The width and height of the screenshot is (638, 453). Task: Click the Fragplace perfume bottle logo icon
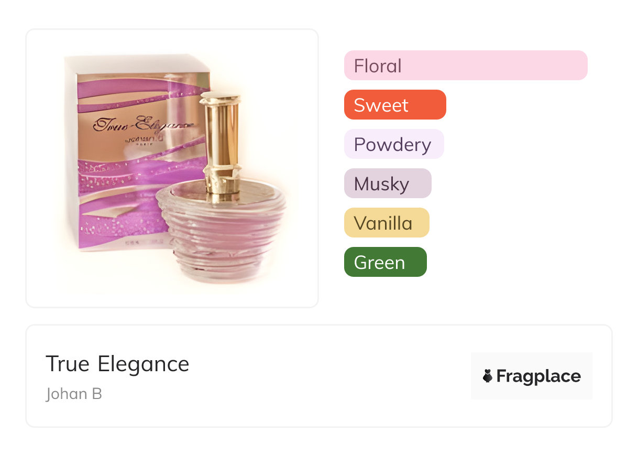pos(488,376)
